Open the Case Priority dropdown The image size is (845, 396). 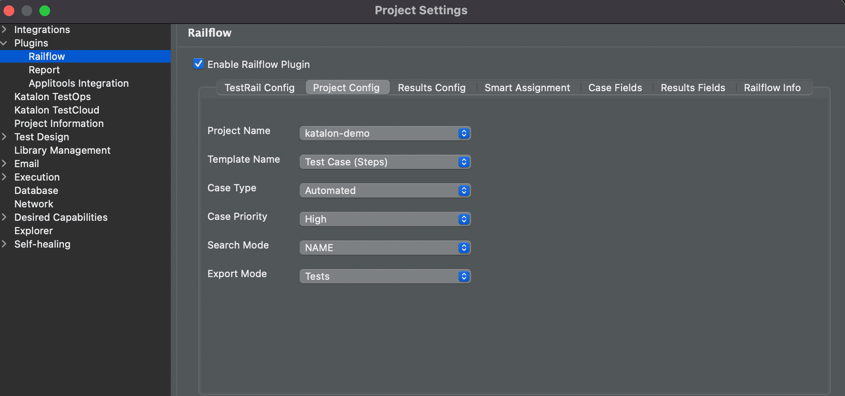pos(385,219)
